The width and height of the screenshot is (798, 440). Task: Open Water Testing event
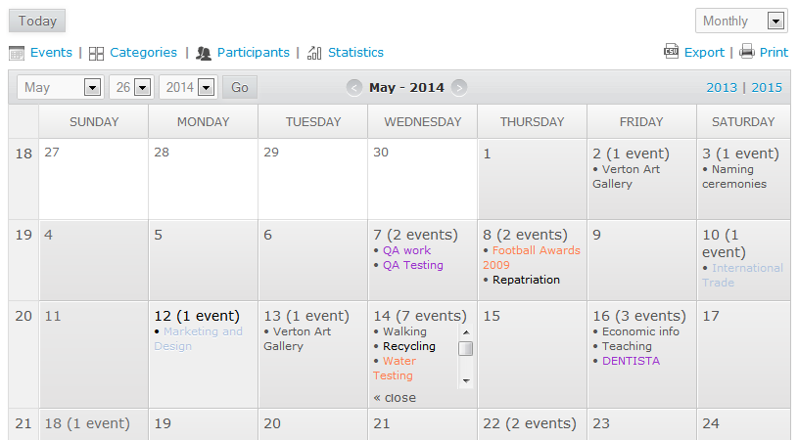[x=395, y=369]
